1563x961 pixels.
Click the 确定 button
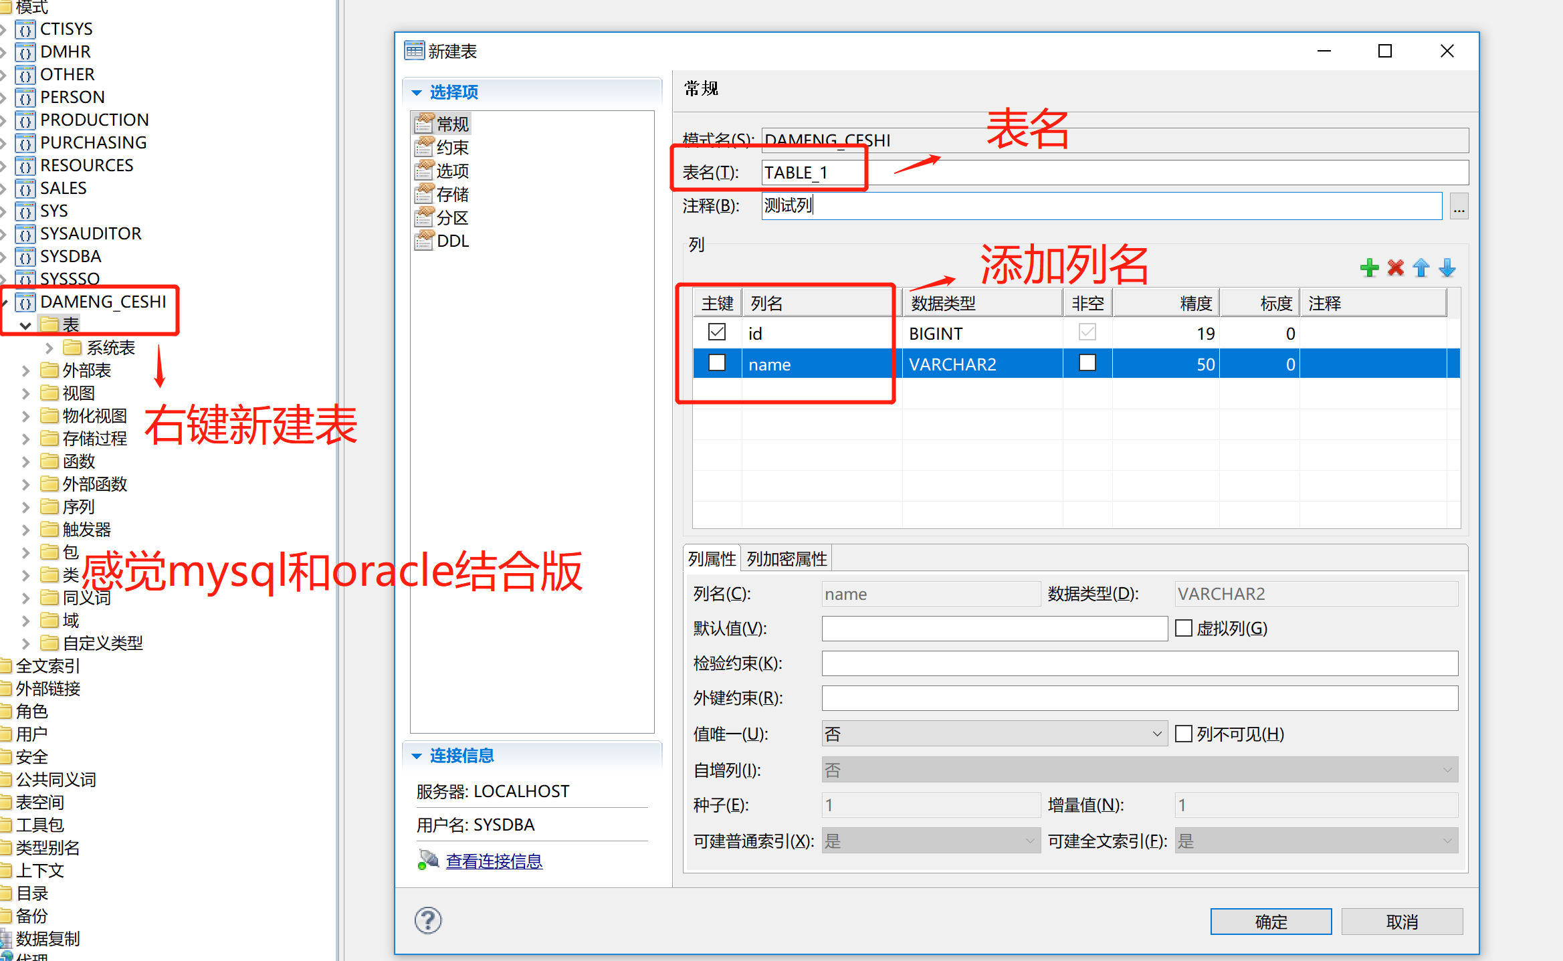1271,922
